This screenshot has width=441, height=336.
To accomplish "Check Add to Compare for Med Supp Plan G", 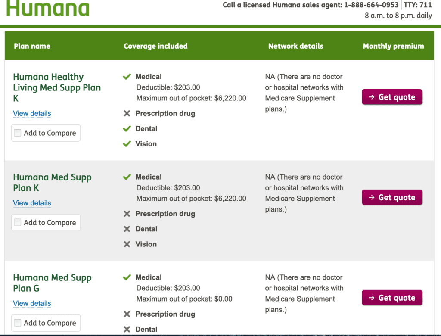I will click(x=18, y=323).
